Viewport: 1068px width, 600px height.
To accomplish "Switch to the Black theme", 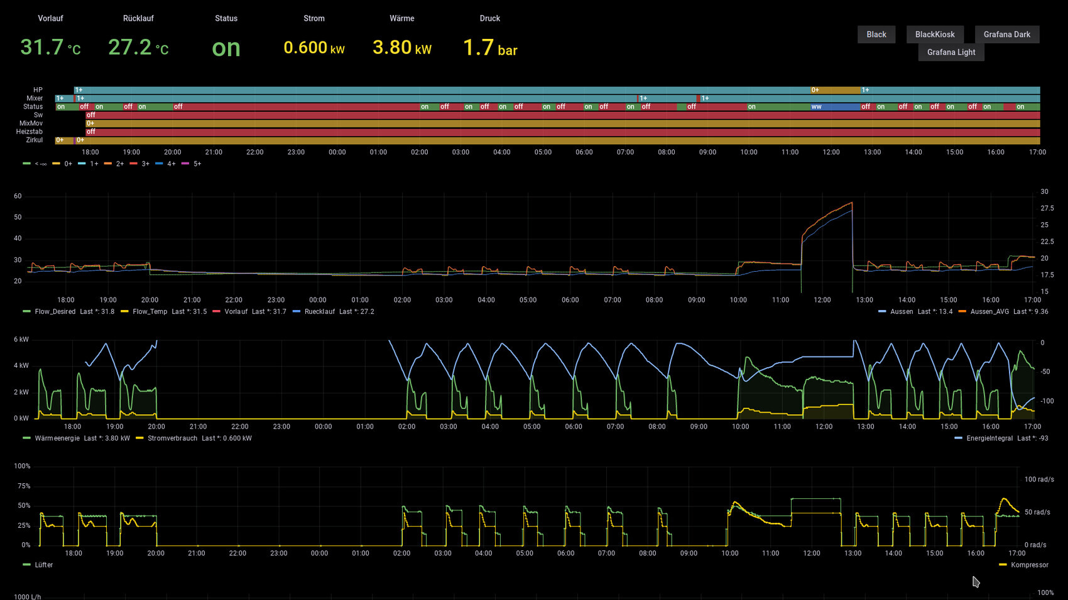I will pos(876,35).
